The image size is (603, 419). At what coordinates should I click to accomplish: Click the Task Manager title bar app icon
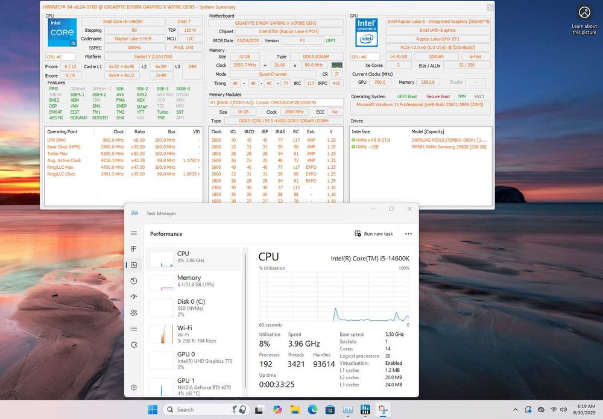134,213
